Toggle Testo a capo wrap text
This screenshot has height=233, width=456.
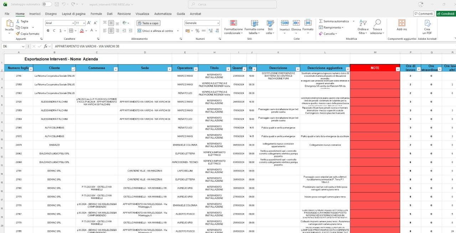148,23
